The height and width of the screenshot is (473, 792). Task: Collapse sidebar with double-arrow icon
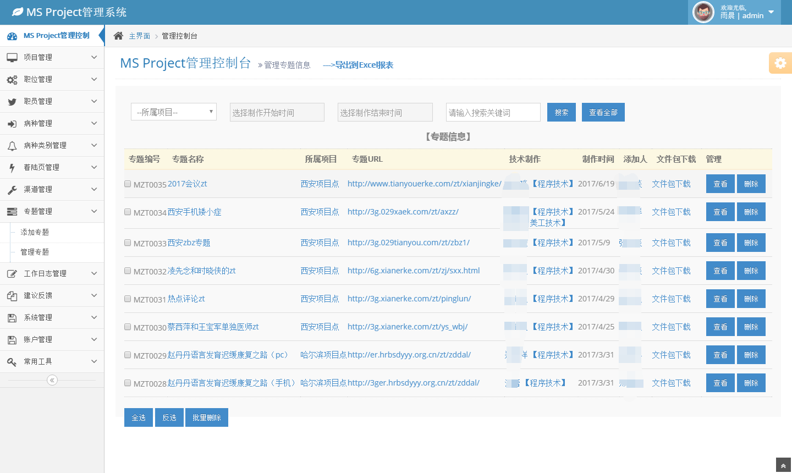52,380
